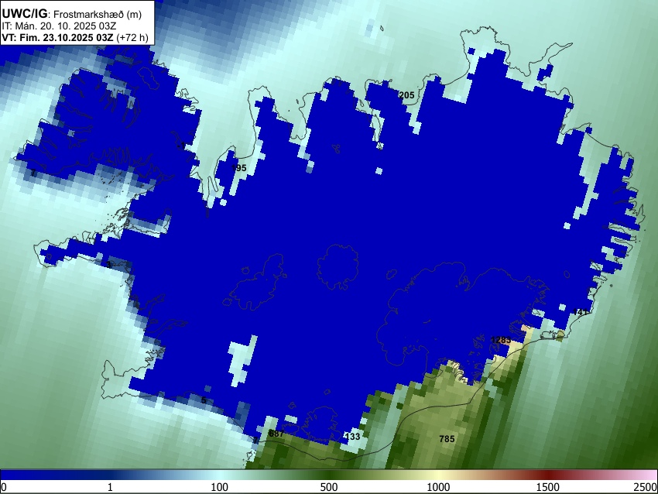Click the color scale label 500

pos(328,487)
